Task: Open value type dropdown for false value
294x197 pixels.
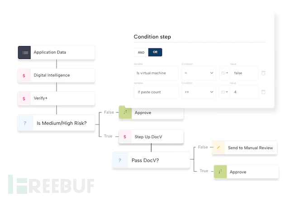Action: pos(223,73)
